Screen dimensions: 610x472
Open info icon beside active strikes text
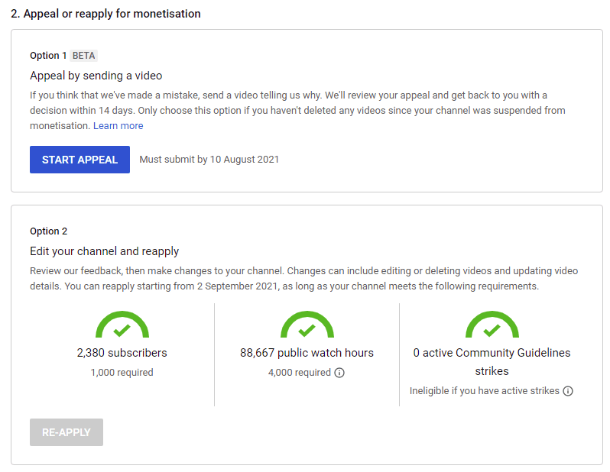(x=568, y=391)
